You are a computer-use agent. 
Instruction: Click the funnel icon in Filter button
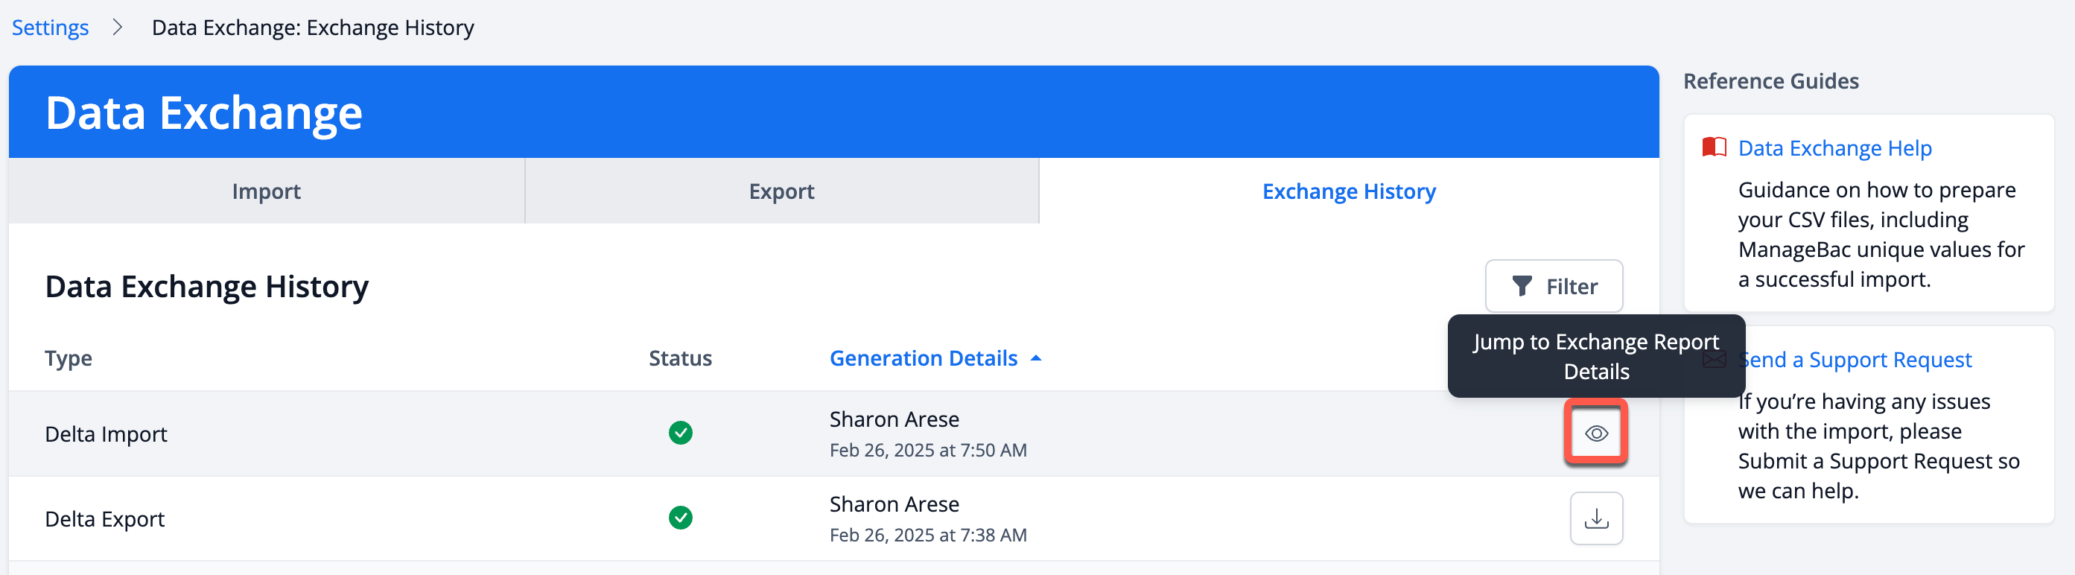coord(1521,286)
